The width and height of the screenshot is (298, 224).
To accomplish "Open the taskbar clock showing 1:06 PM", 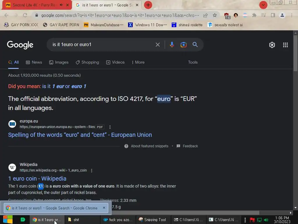I will click(x=282, y=220).
